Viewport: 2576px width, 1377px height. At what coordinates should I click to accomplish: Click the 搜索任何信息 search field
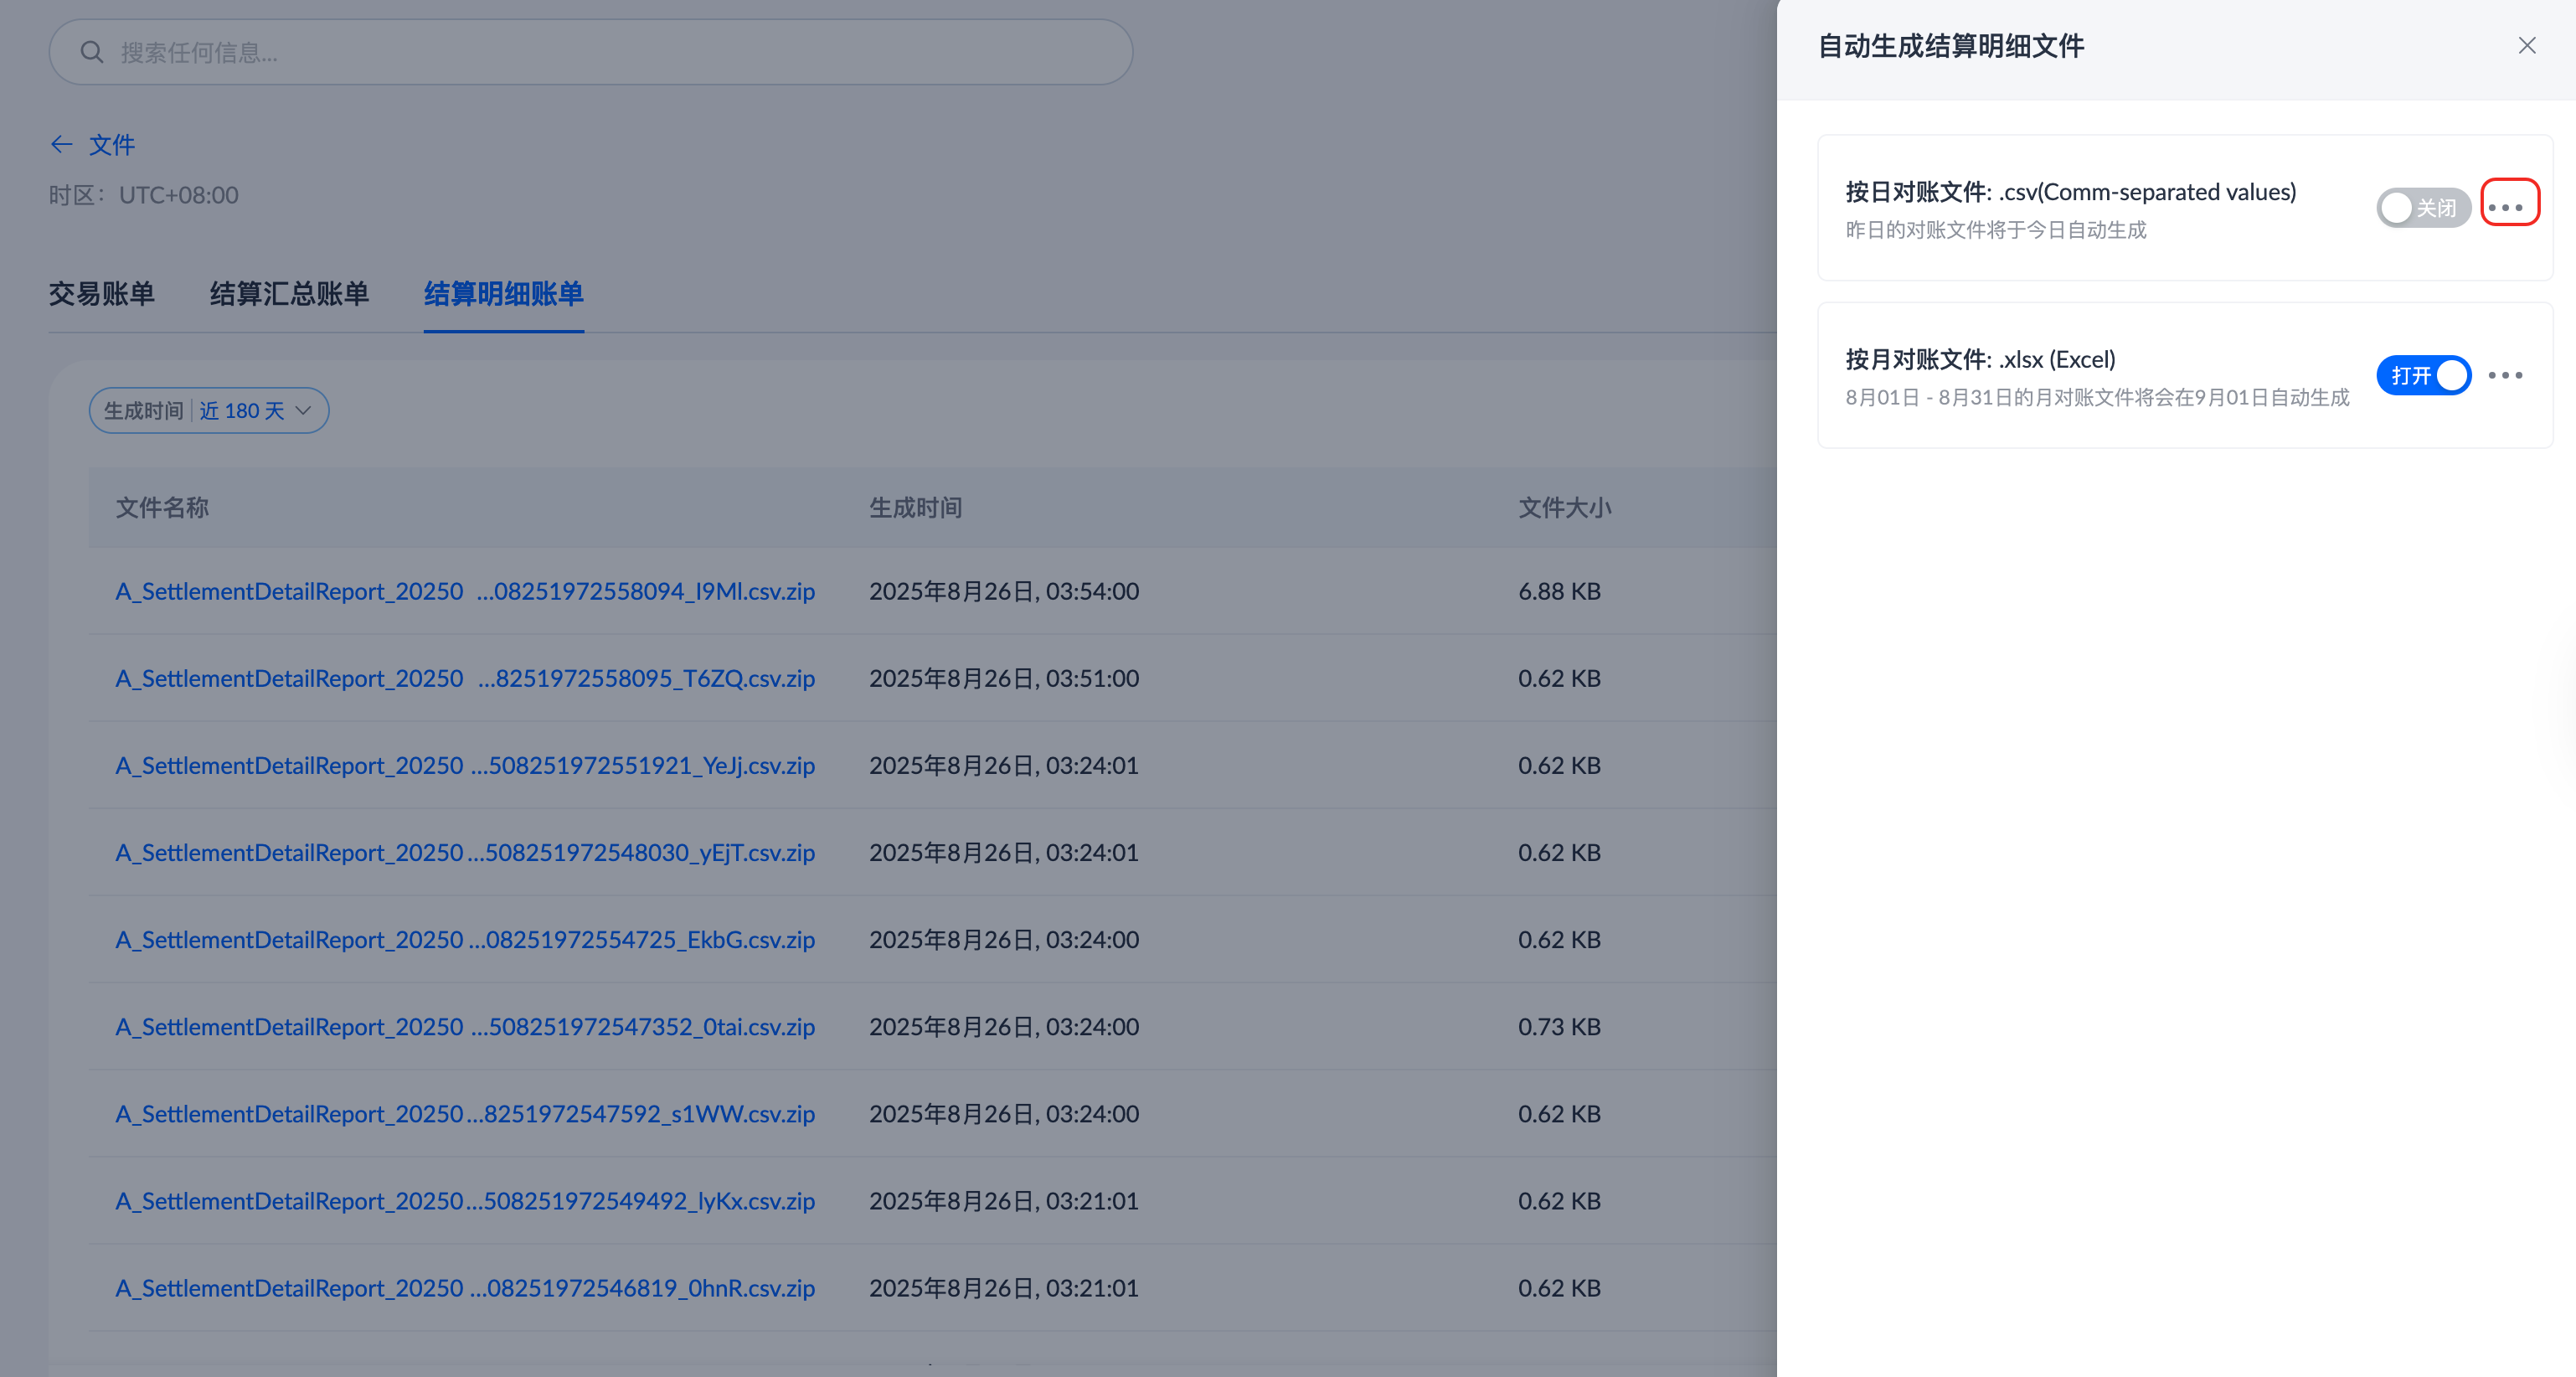point(600,52)
